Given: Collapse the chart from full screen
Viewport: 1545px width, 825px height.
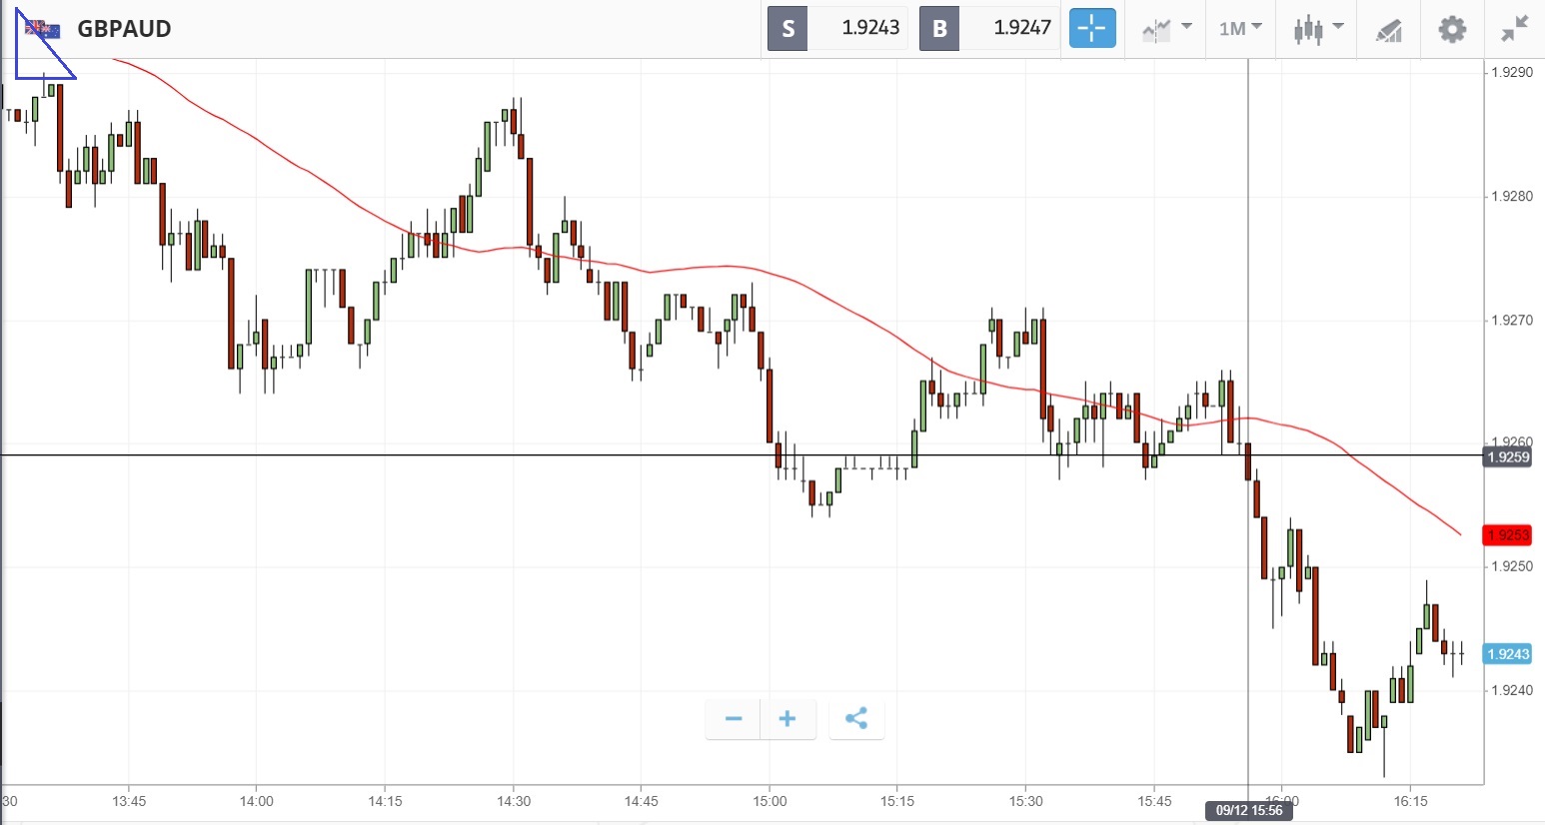Looking at the screenshot, I should point(1515,29).
